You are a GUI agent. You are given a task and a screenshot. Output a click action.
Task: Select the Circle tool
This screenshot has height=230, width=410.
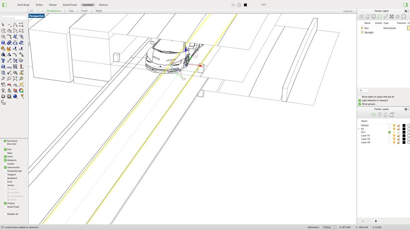click(3, 30)
